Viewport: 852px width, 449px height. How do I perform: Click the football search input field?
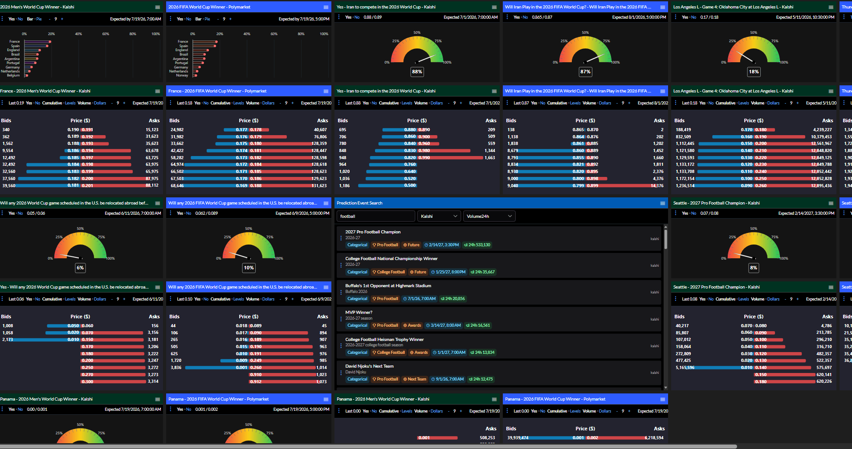pyautogui.click(x=375, y=216)
